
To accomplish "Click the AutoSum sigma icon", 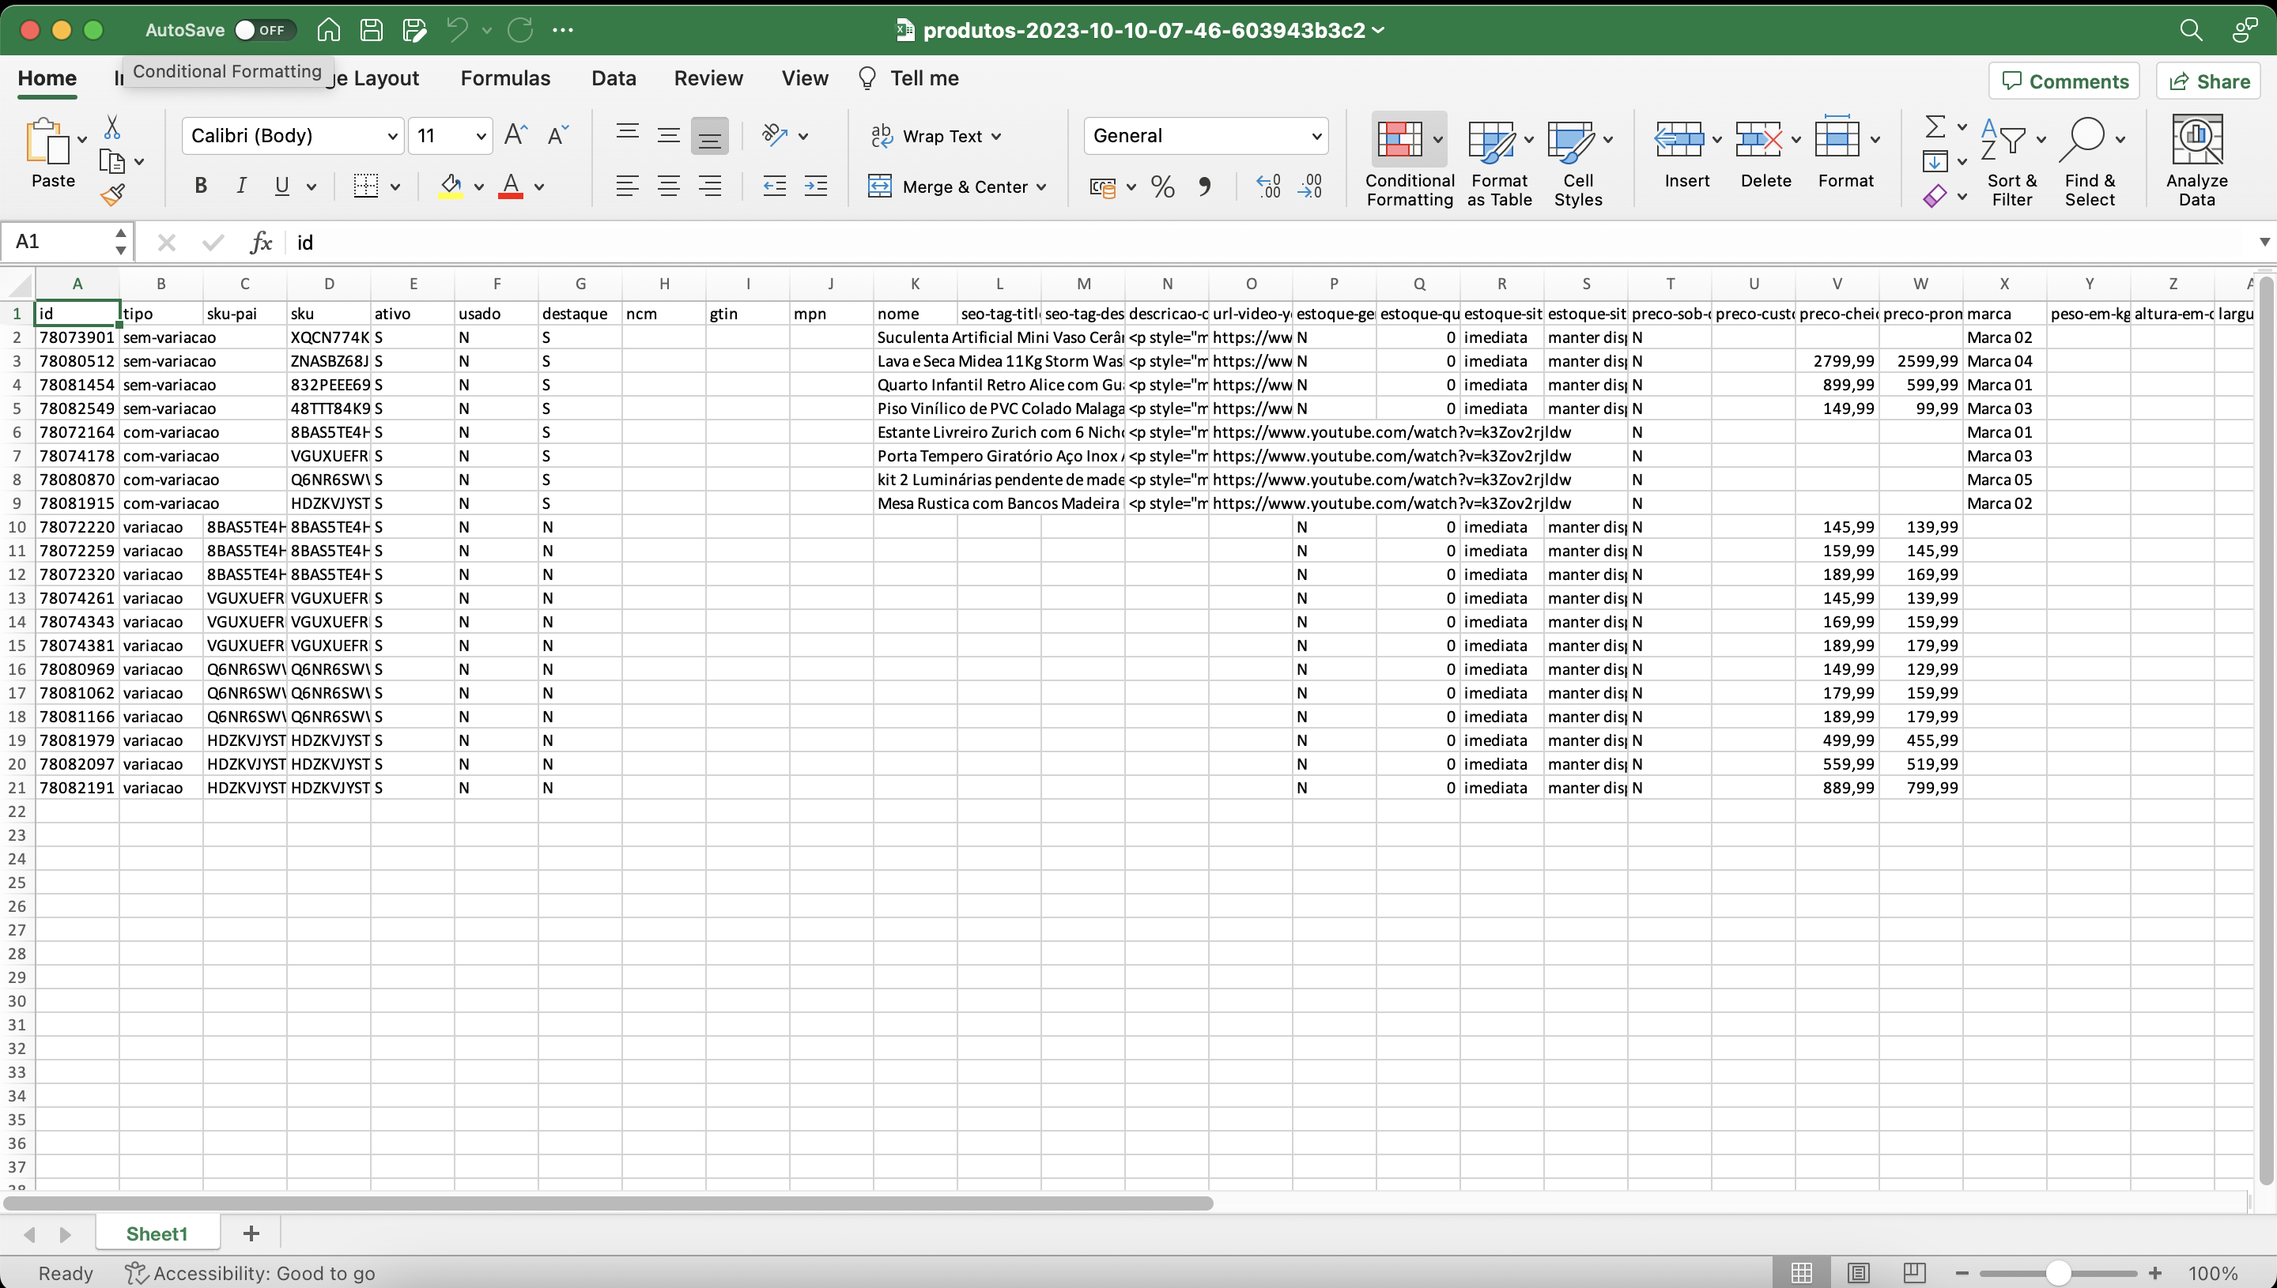I will pyautogui.click(x=1935, y=127).
